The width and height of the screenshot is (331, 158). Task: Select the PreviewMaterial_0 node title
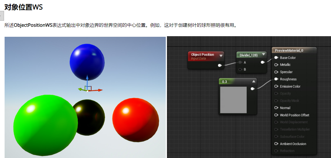point(289,51)
